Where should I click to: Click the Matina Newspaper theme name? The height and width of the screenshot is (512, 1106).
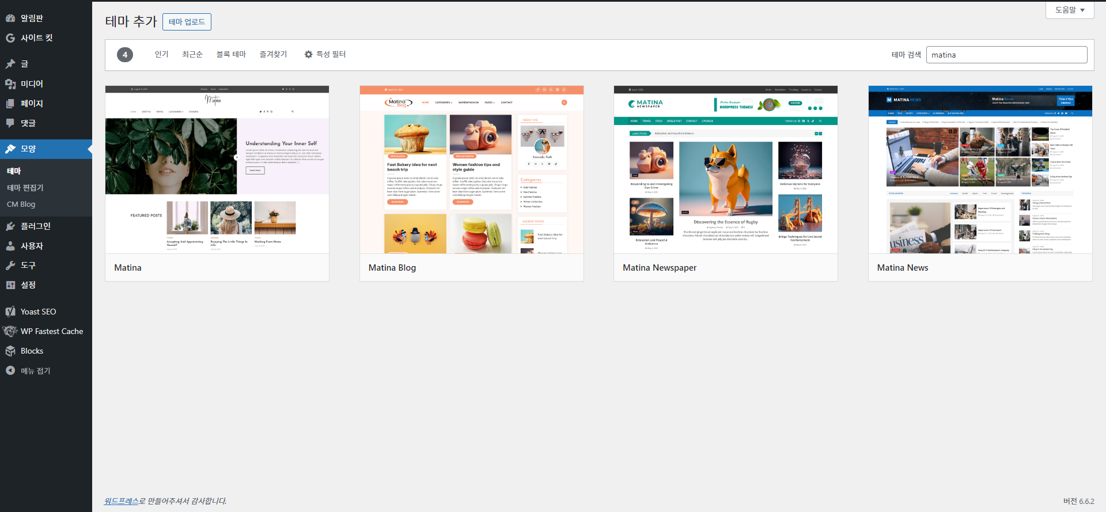660,268
